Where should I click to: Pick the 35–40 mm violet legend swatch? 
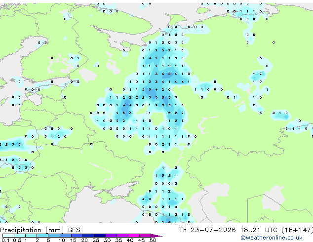[122, 236]
